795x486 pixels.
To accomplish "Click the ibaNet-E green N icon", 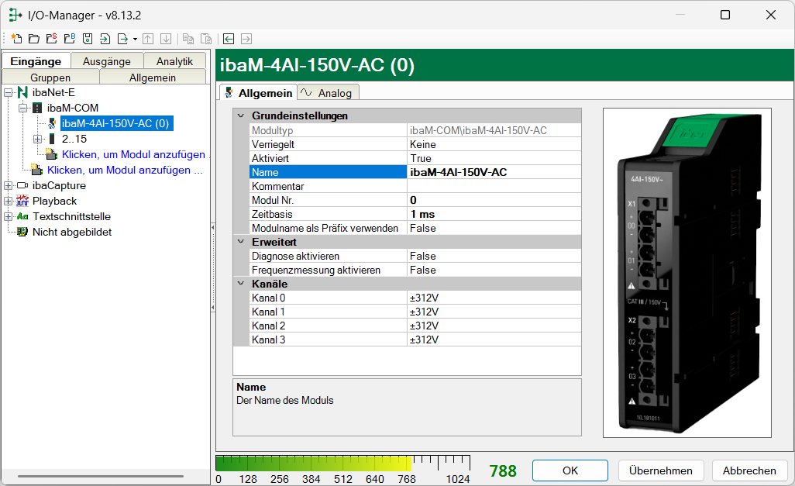I will [x=22, y=92].
